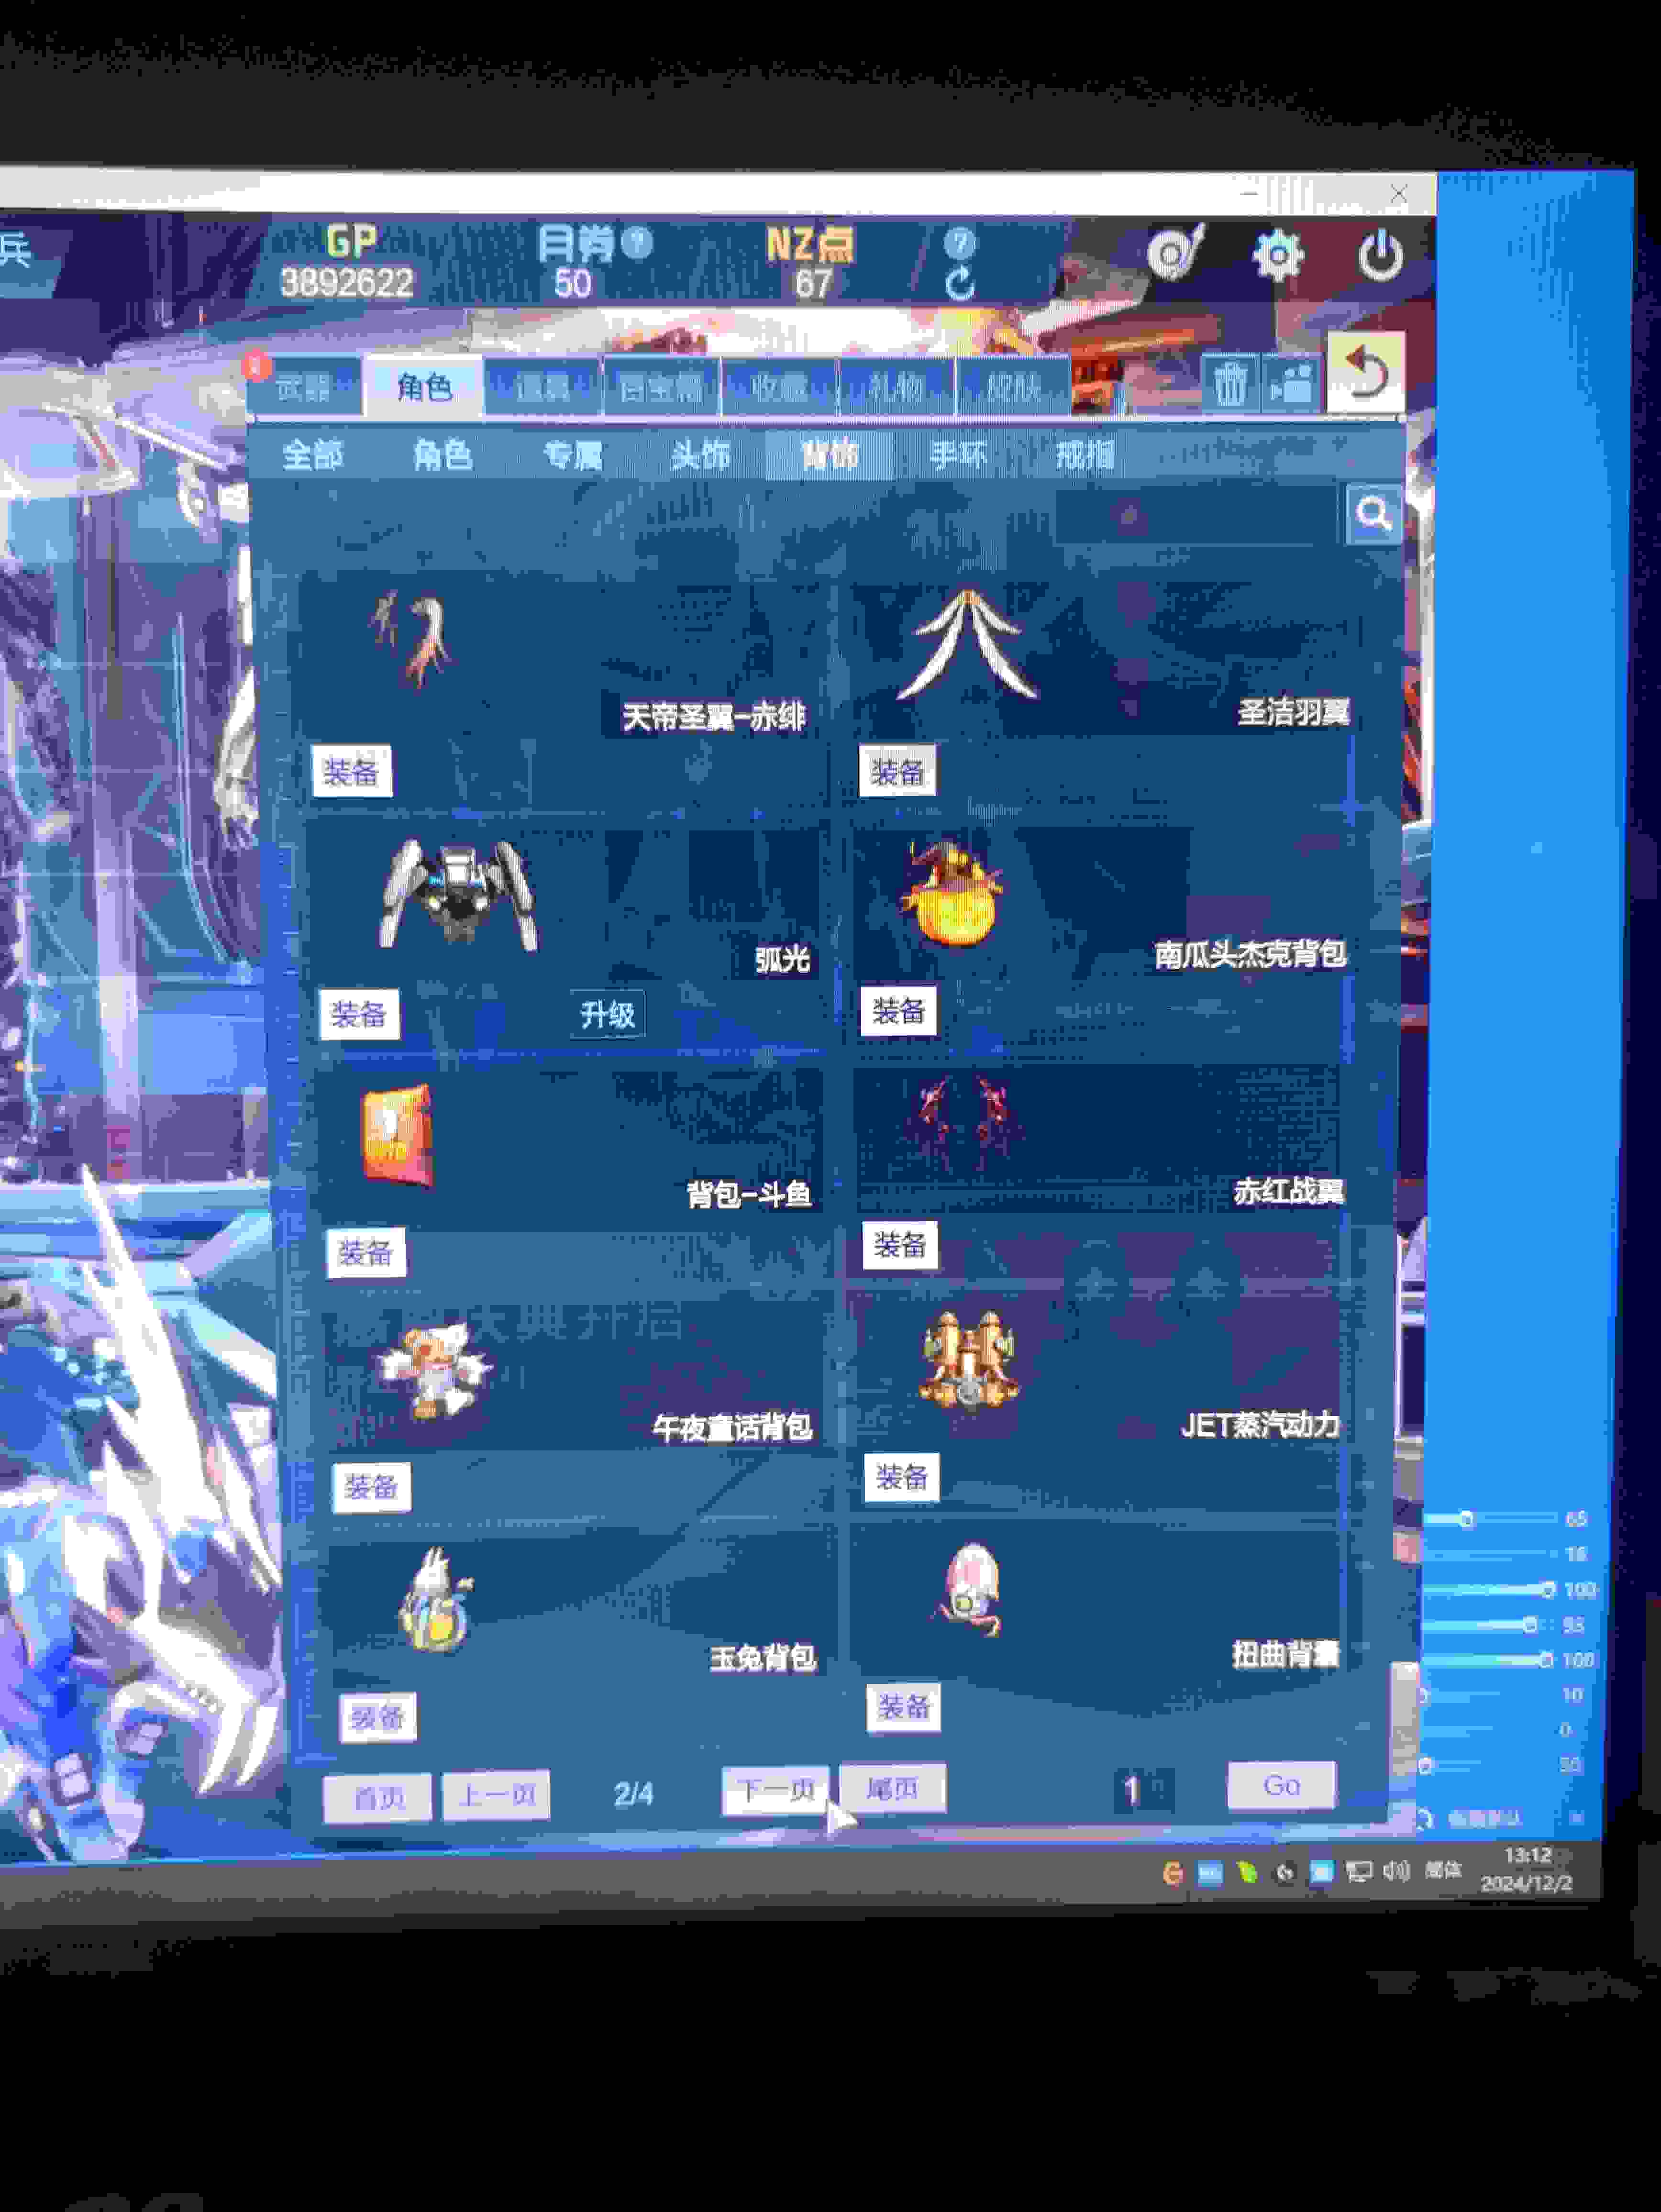Click 升级 for 弧光

click(x=608, y=1014)
